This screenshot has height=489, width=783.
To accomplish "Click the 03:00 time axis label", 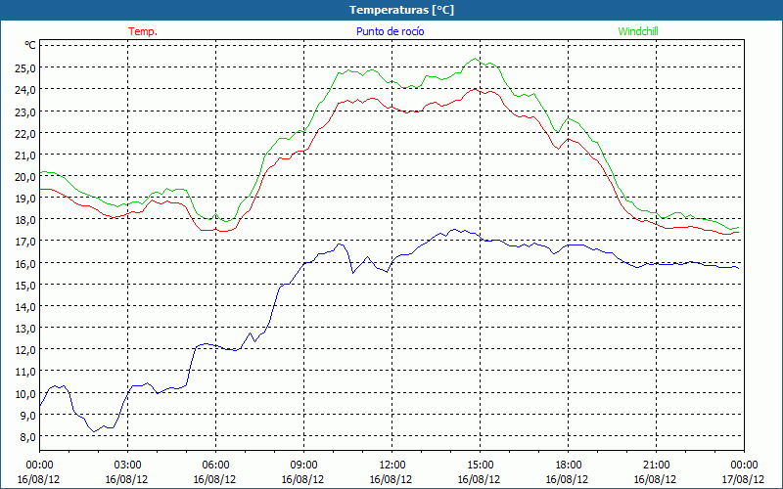I will 128,465.
